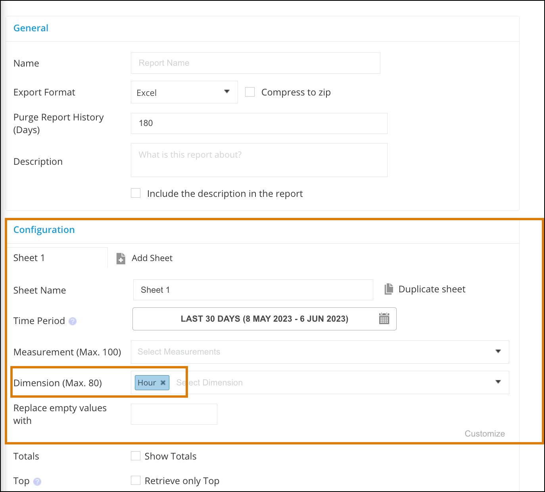
Task: Expand the Select Dimension dropdown arrow
Action: pos(498,382)
